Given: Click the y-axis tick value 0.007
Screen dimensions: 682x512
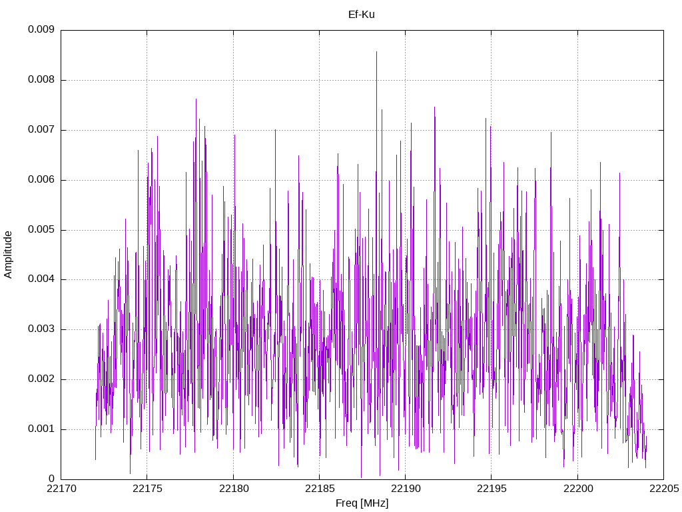Looking at the screenshot, I should coord(41,130).
